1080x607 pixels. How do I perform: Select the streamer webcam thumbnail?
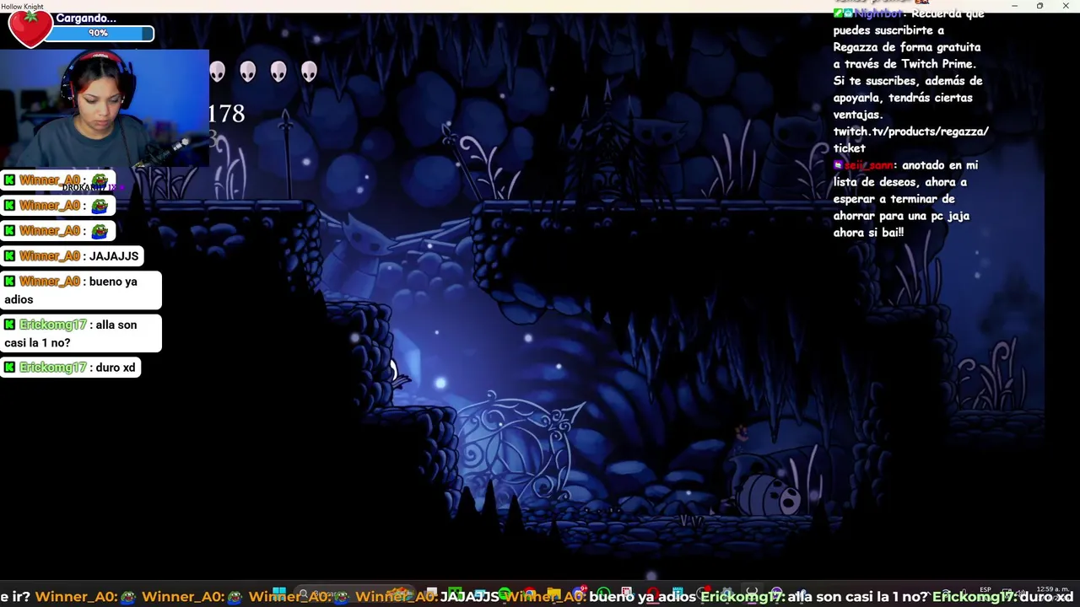pyautogui.click(x=105, y=108)
